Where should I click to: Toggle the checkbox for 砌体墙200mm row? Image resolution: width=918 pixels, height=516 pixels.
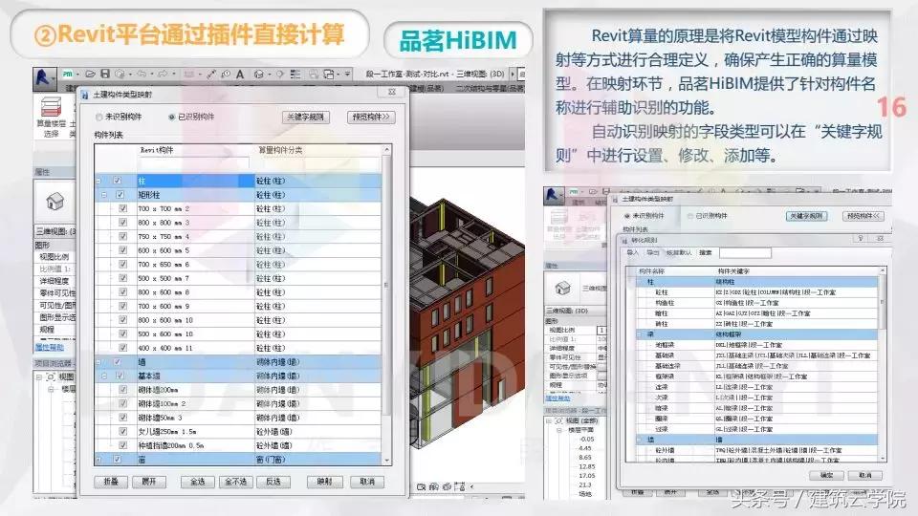123,390
